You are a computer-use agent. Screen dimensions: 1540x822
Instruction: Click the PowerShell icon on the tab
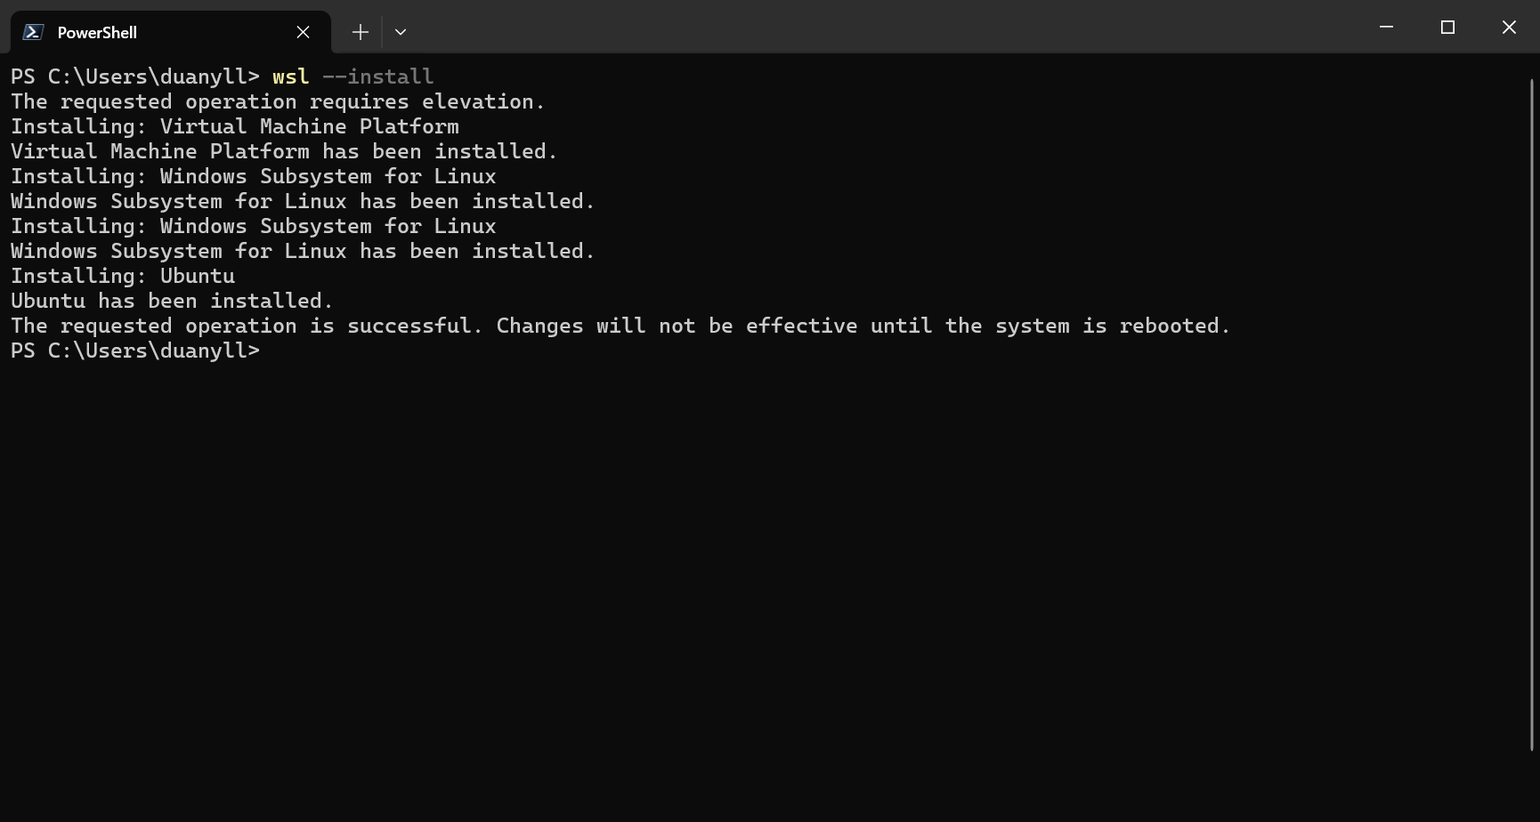pyautogui.click(x=31, y=31)
